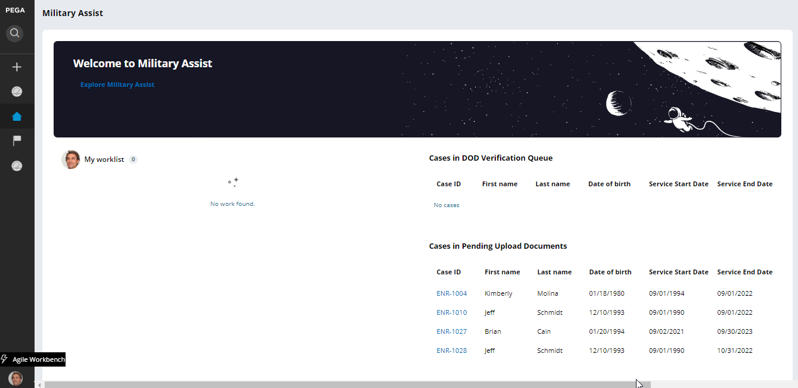Select the Home icon in sidebar
The image size is (798, 388).
point(17,117)
